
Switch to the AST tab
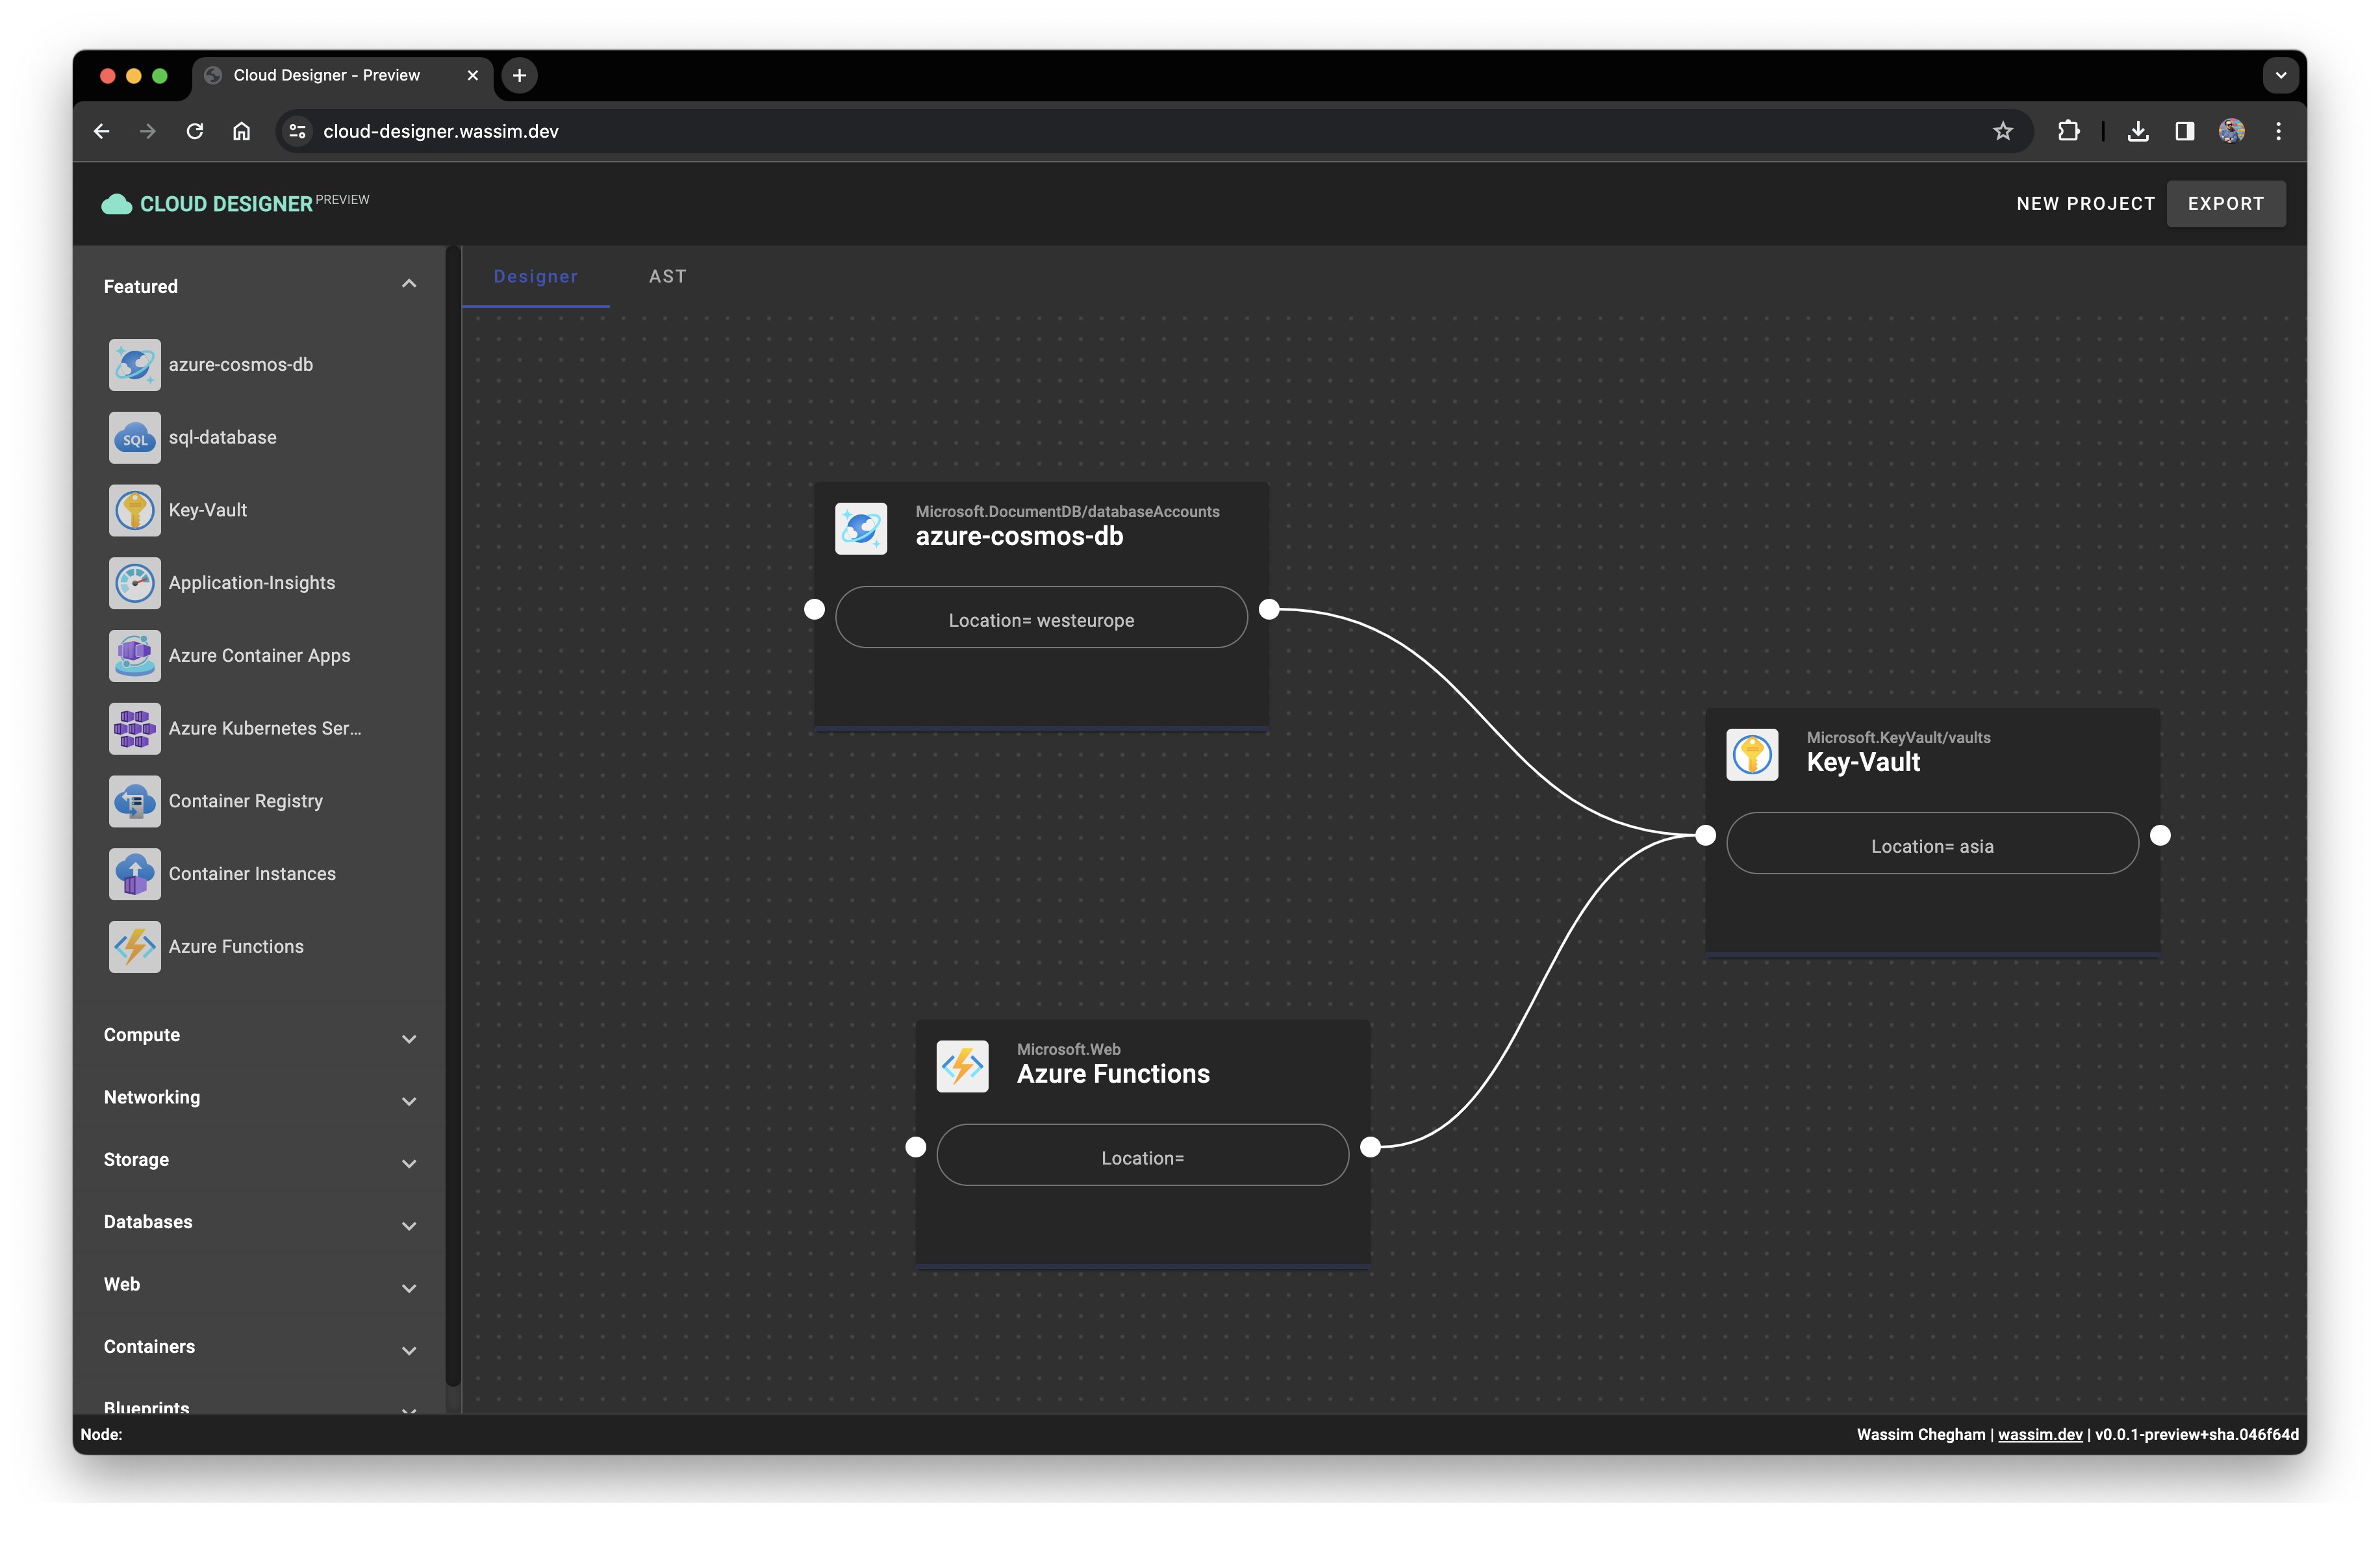tap(668, 277)
